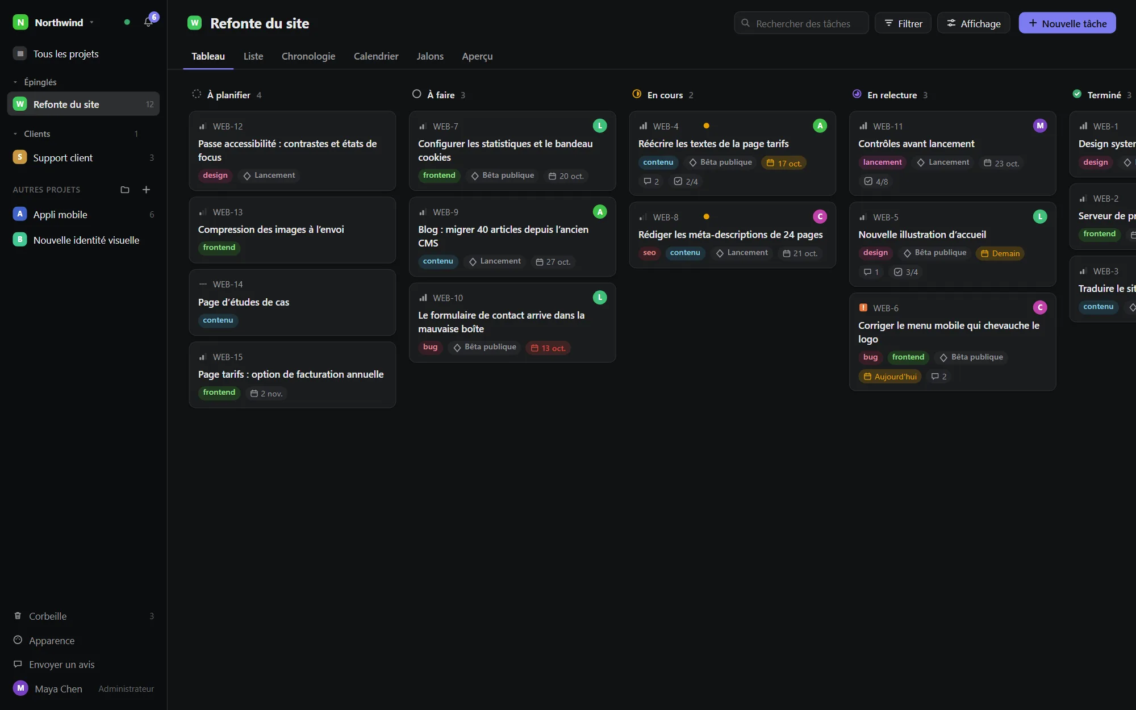Viewport: 1136px width, 710px height.
Task: Click the assignee avatar on WEB-11 card
Action: [x=1040, y=126]
